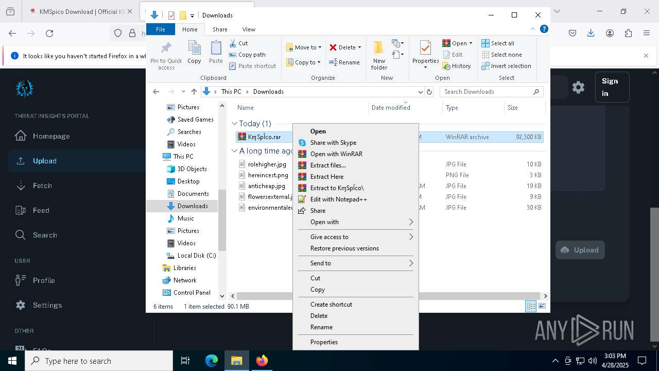Click Paste shortcut in ribbon
The width and height of the screenshot is (659, 371).
pos(253,66)
